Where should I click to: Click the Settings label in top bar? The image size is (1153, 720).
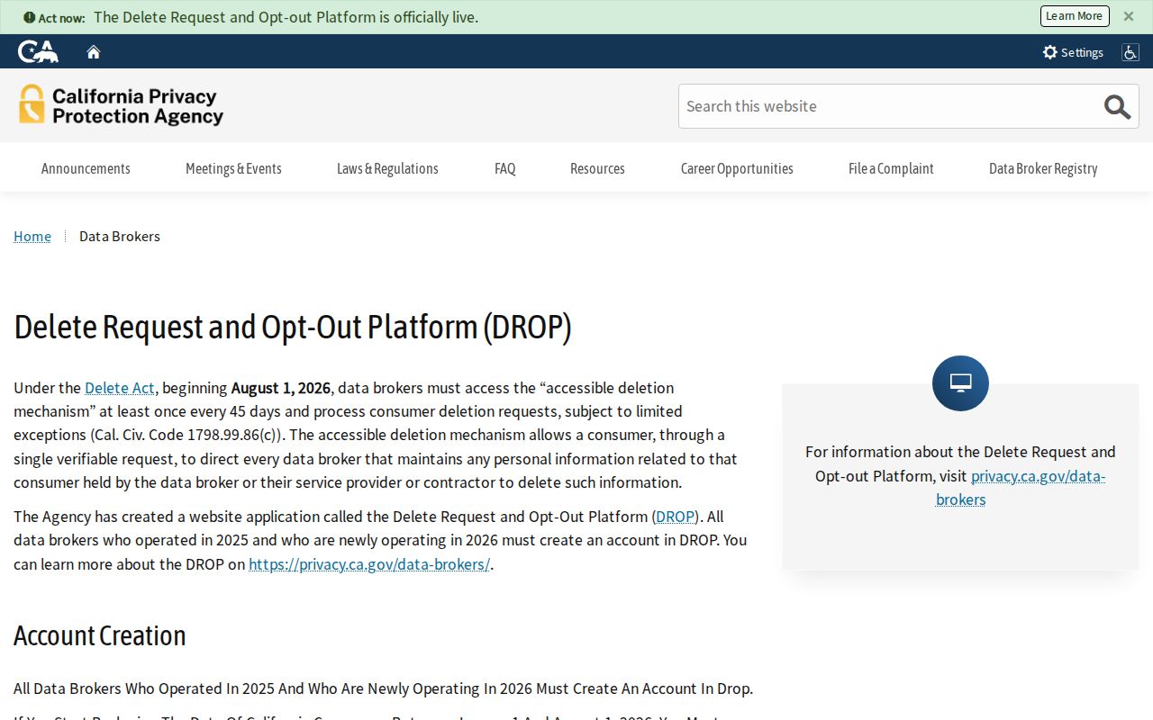1082,52
